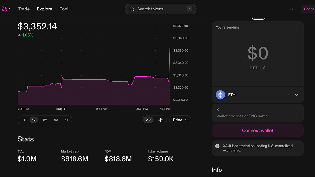This screenshot has width=315, height=177.
Task: Click the Ethereum token logo
Action: (220, 95)
